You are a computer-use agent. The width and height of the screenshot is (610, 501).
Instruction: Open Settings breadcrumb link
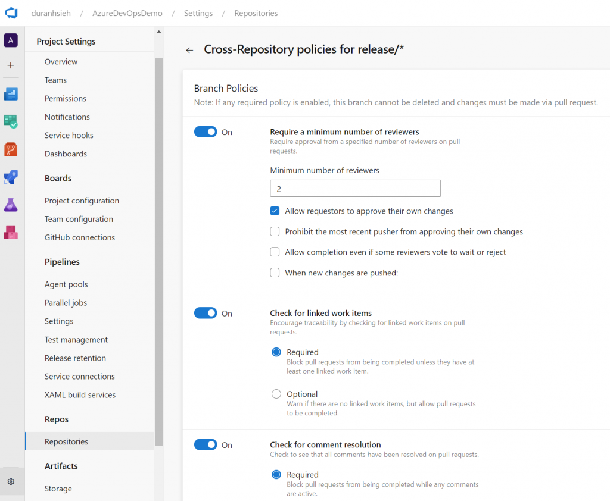pos(198,13)
